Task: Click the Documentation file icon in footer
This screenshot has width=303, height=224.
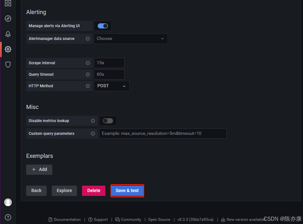Action: (50, 220)
